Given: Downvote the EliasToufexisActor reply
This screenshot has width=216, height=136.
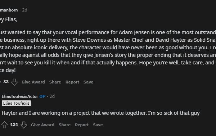Looking at the screenshot, I should [x=24, y=125].
